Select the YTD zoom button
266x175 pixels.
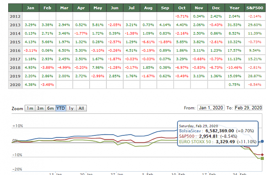(61, 108)
